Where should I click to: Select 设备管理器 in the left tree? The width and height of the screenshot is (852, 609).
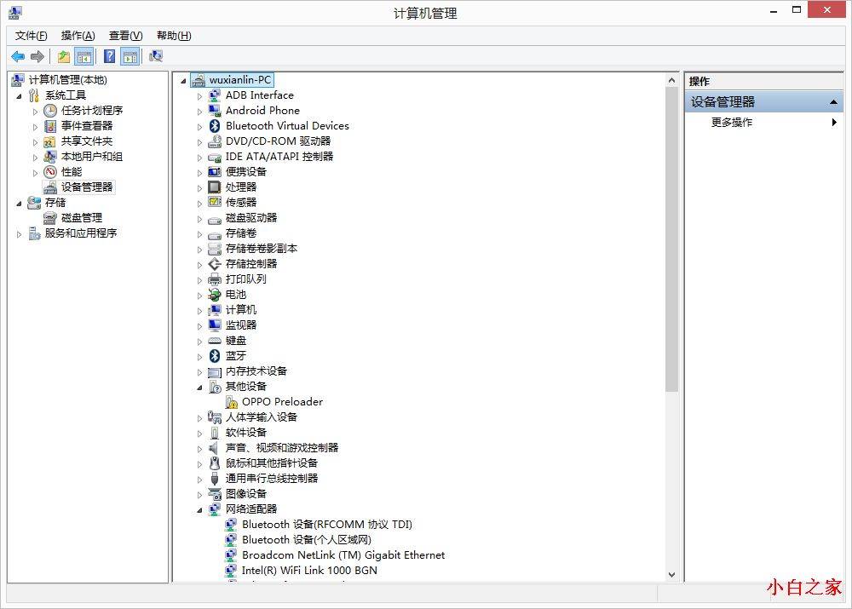[86, 187]
